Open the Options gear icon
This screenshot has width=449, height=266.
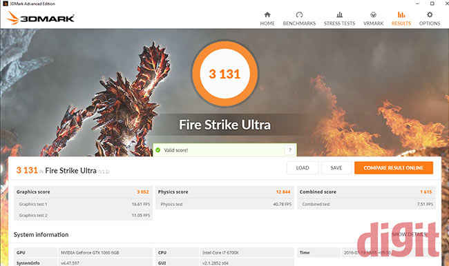(x=430, y=14)
